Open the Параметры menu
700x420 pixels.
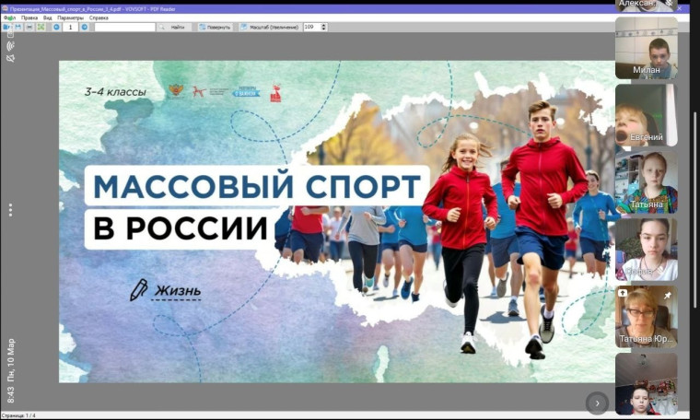coord(70,17)
